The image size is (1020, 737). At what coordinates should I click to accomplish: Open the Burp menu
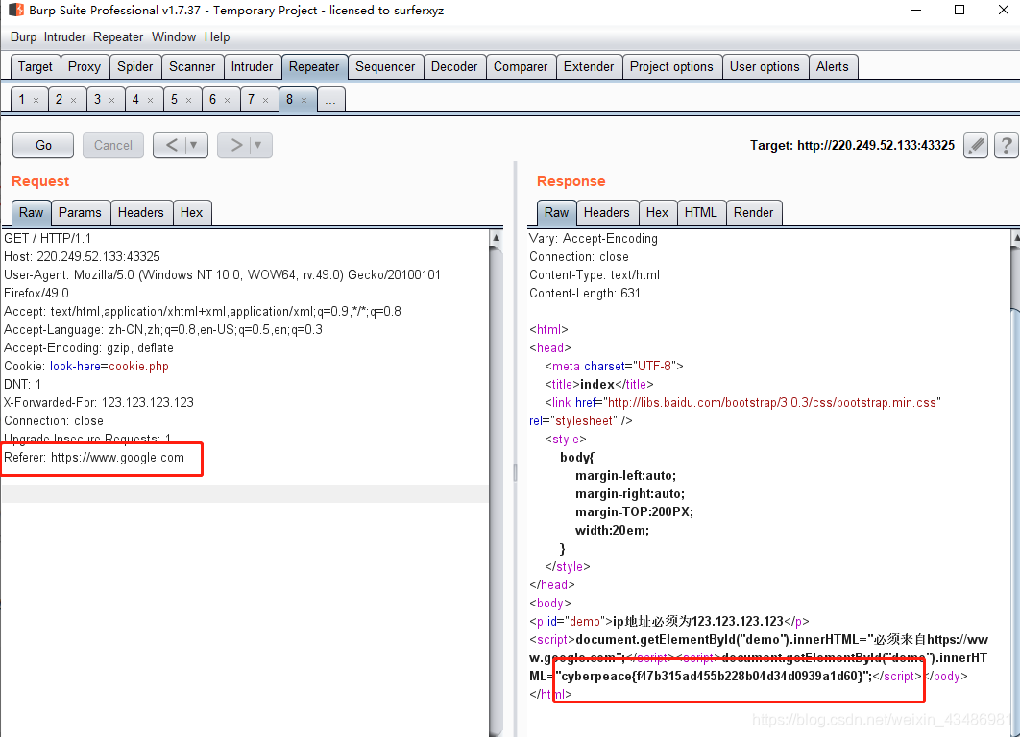(23, 37)
